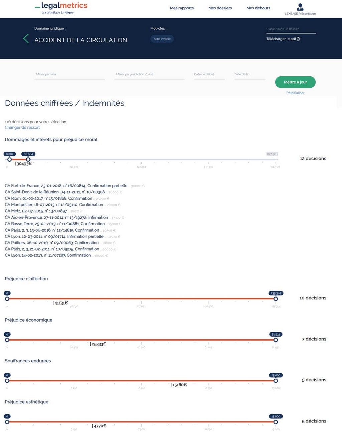Click the Date de début field
Viewport: 342px width, 433px height.
(x=209, y=74)
